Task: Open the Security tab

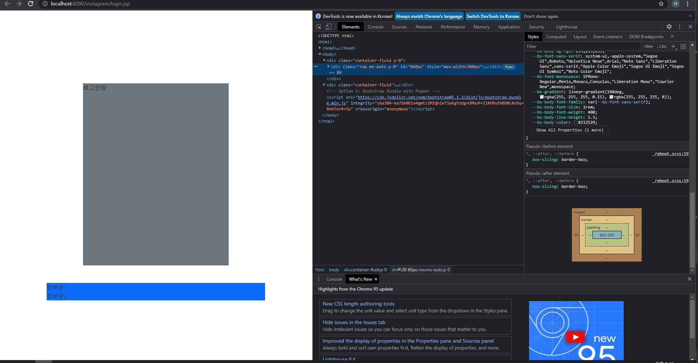Action: 536,27
